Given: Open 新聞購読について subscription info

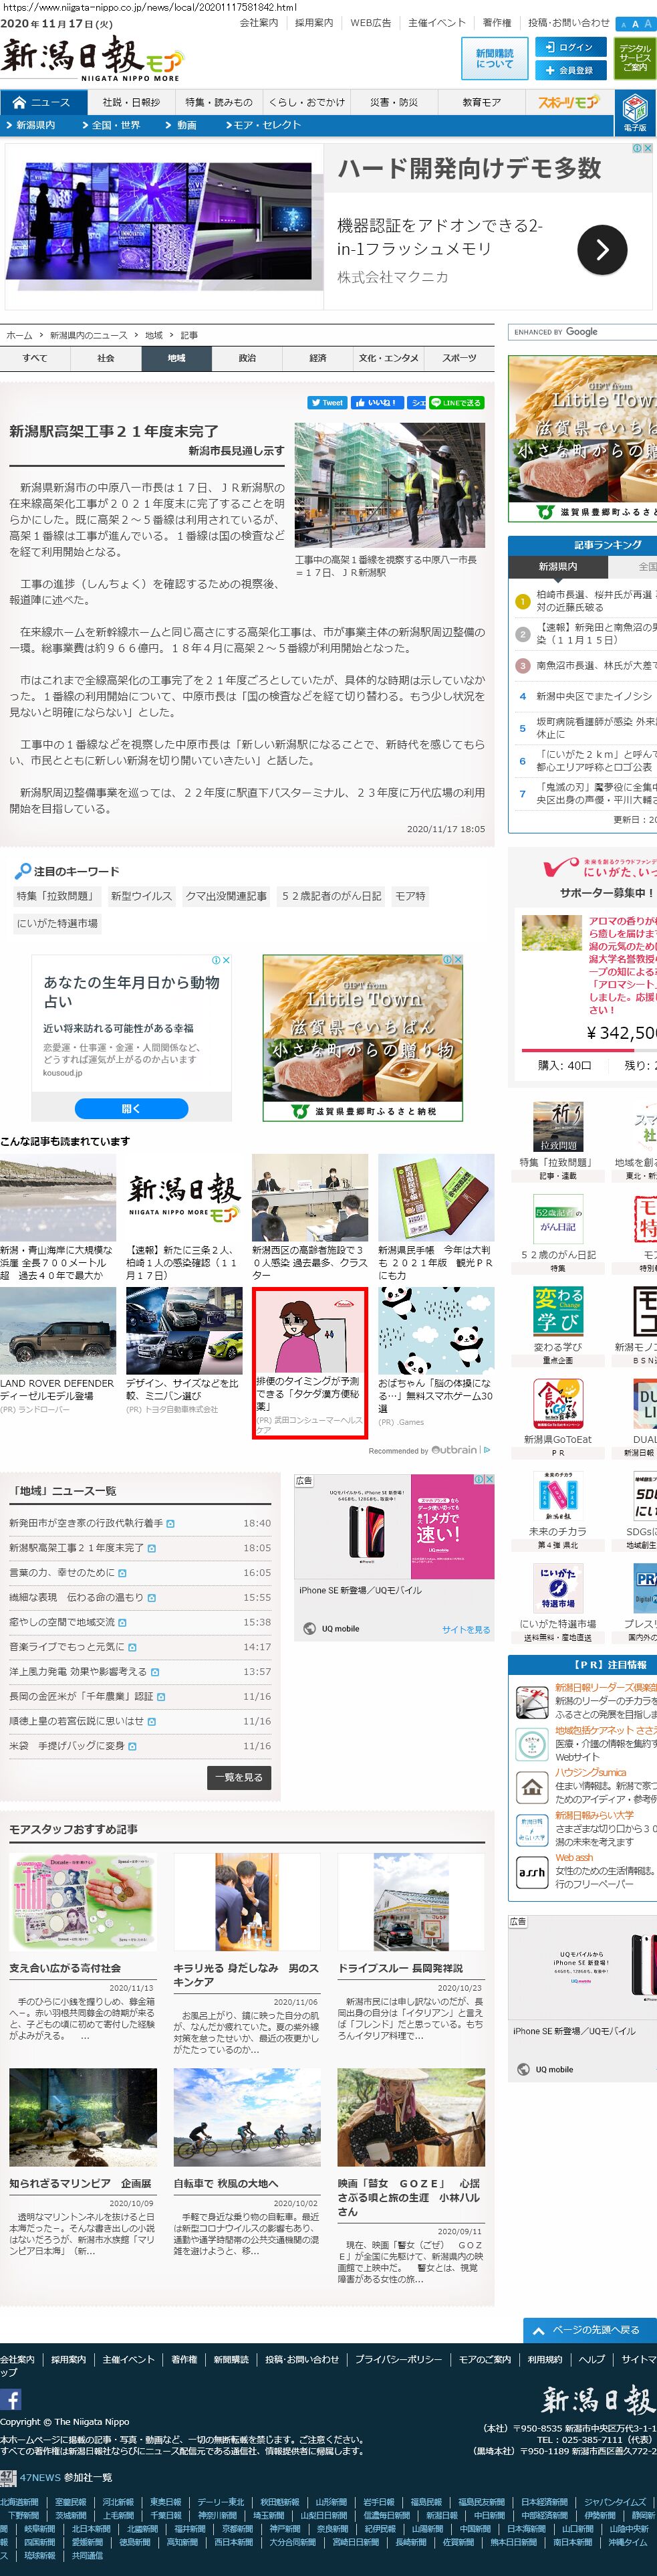Looking at the screenshot, I should pyautogui.click(x=494, y=59).
